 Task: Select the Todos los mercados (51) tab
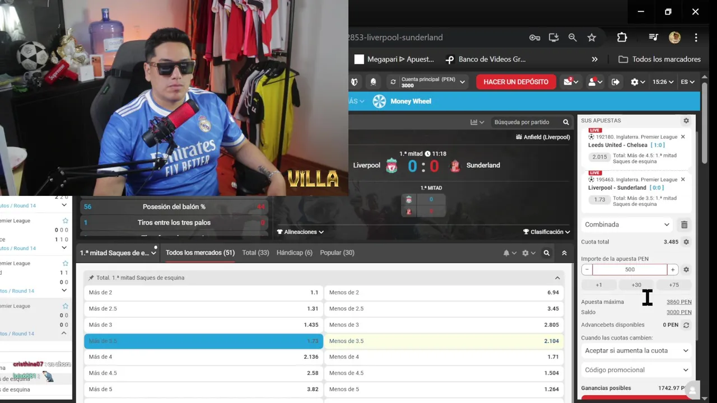(200, 253)
